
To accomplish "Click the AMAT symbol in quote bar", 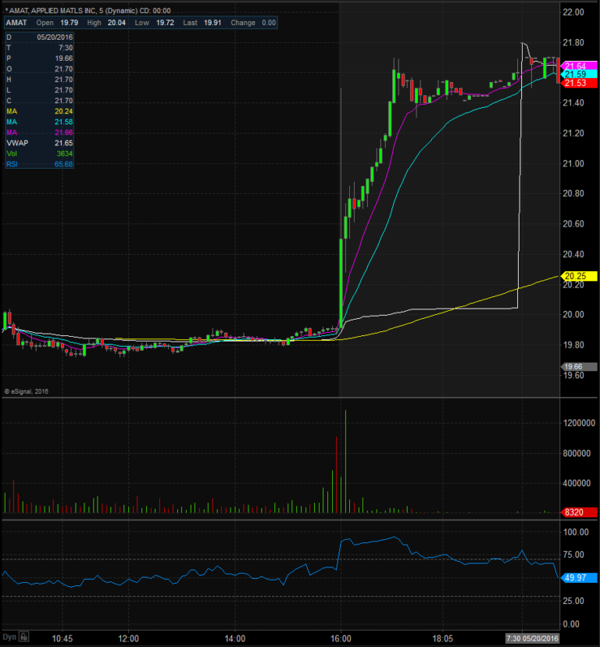I will coord(16,23).
